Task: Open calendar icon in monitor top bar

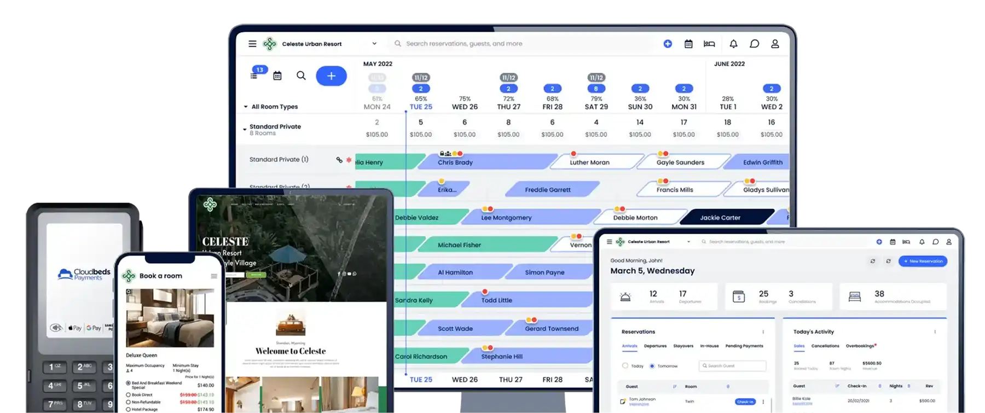Action: coord(688,44)
